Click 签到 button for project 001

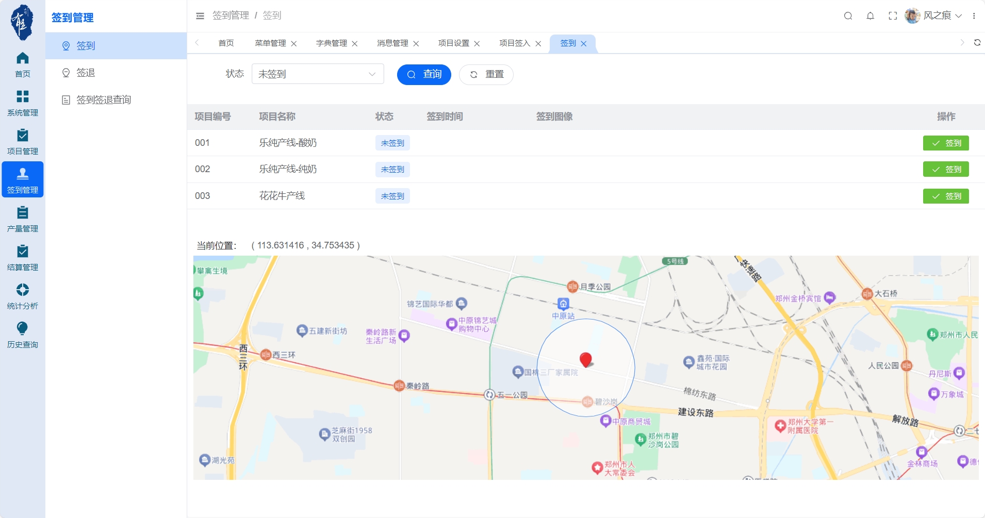[946, 143]
